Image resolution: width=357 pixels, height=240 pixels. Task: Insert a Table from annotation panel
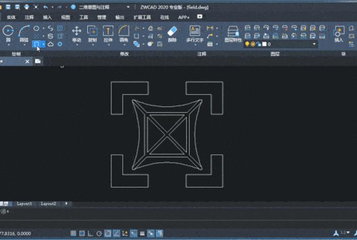[x=210, y=44]
